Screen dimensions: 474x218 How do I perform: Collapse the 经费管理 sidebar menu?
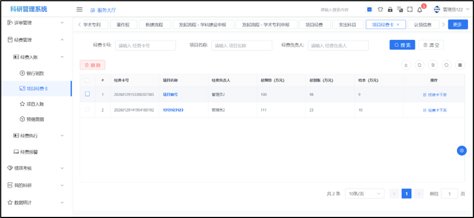click(35, 40)
